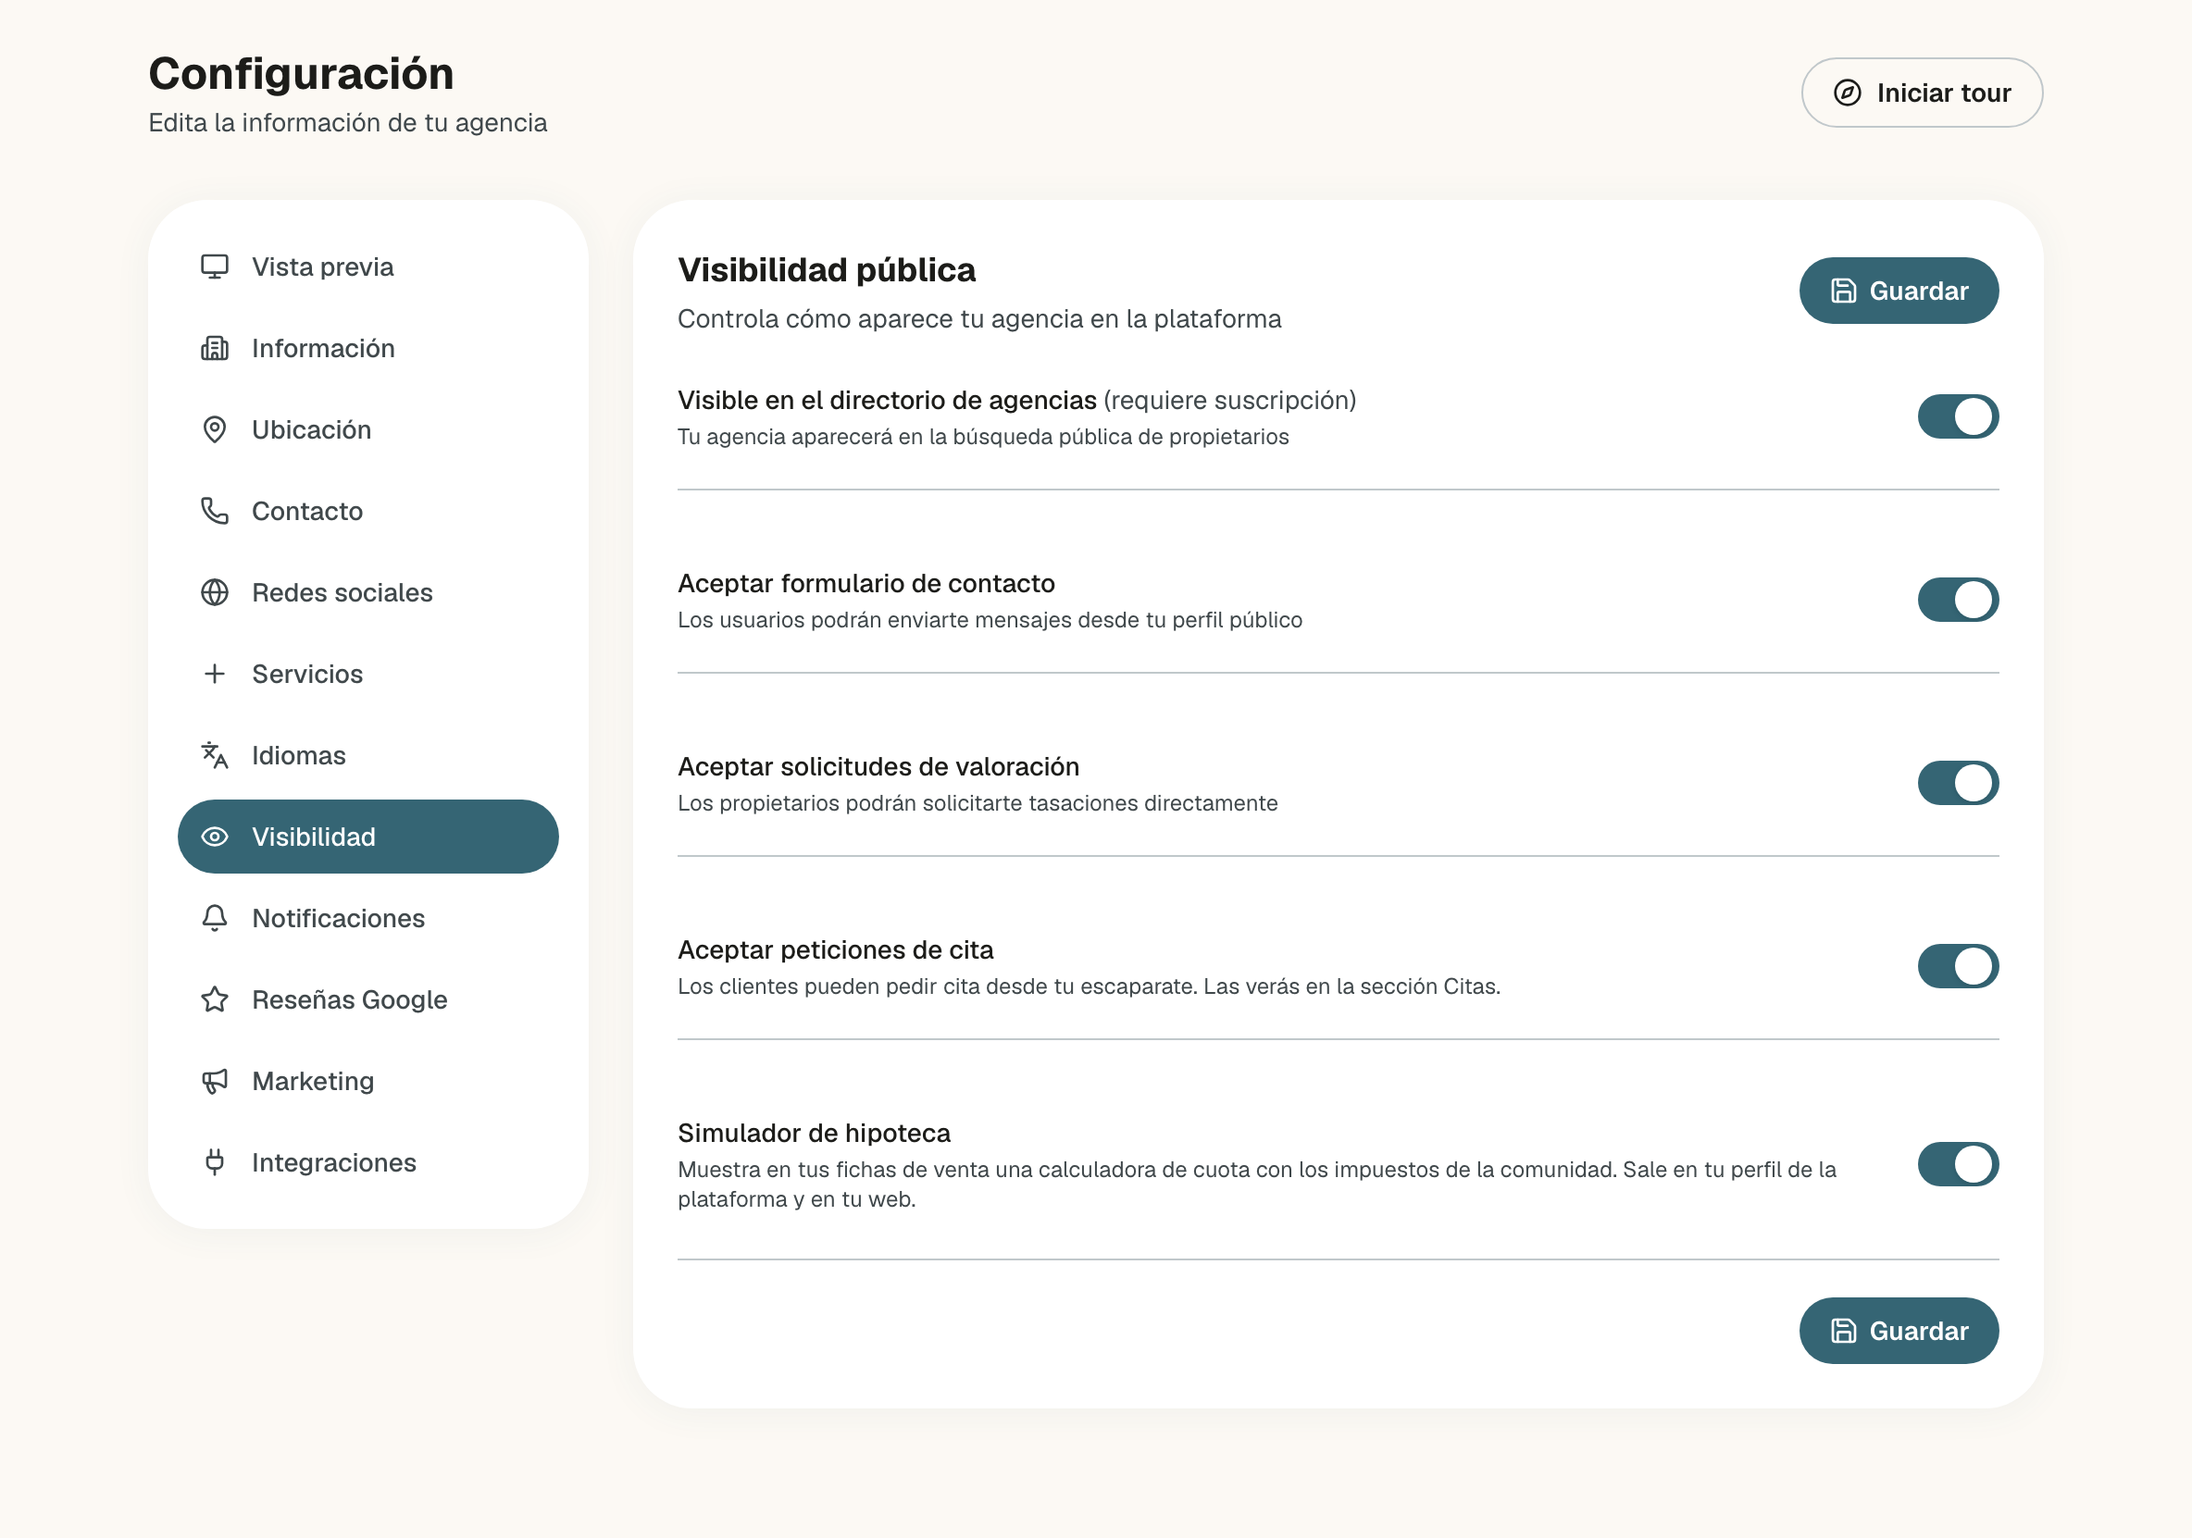Open the Integraciones section

pyautogui.click(x=367, y=1163)
